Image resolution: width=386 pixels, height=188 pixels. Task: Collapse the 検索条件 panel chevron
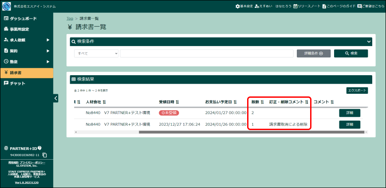click(369, 42)
